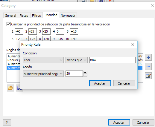Image resolution: width=155 pixels, height=127 pixels.
Task: Confirm Priority Rule with Aceptar
Action: click(100, 83)
